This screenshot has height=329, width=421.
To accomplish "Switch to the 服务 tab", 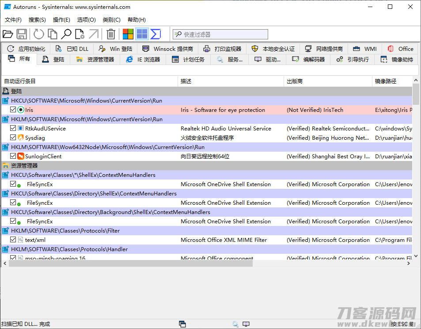I will [230, 59].
